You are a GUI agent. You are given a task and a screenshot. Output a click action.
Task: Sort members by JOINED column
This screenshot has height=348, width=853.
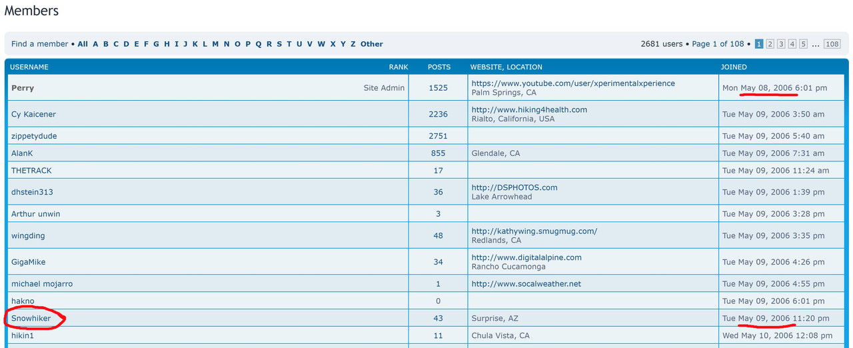[734, 67]
